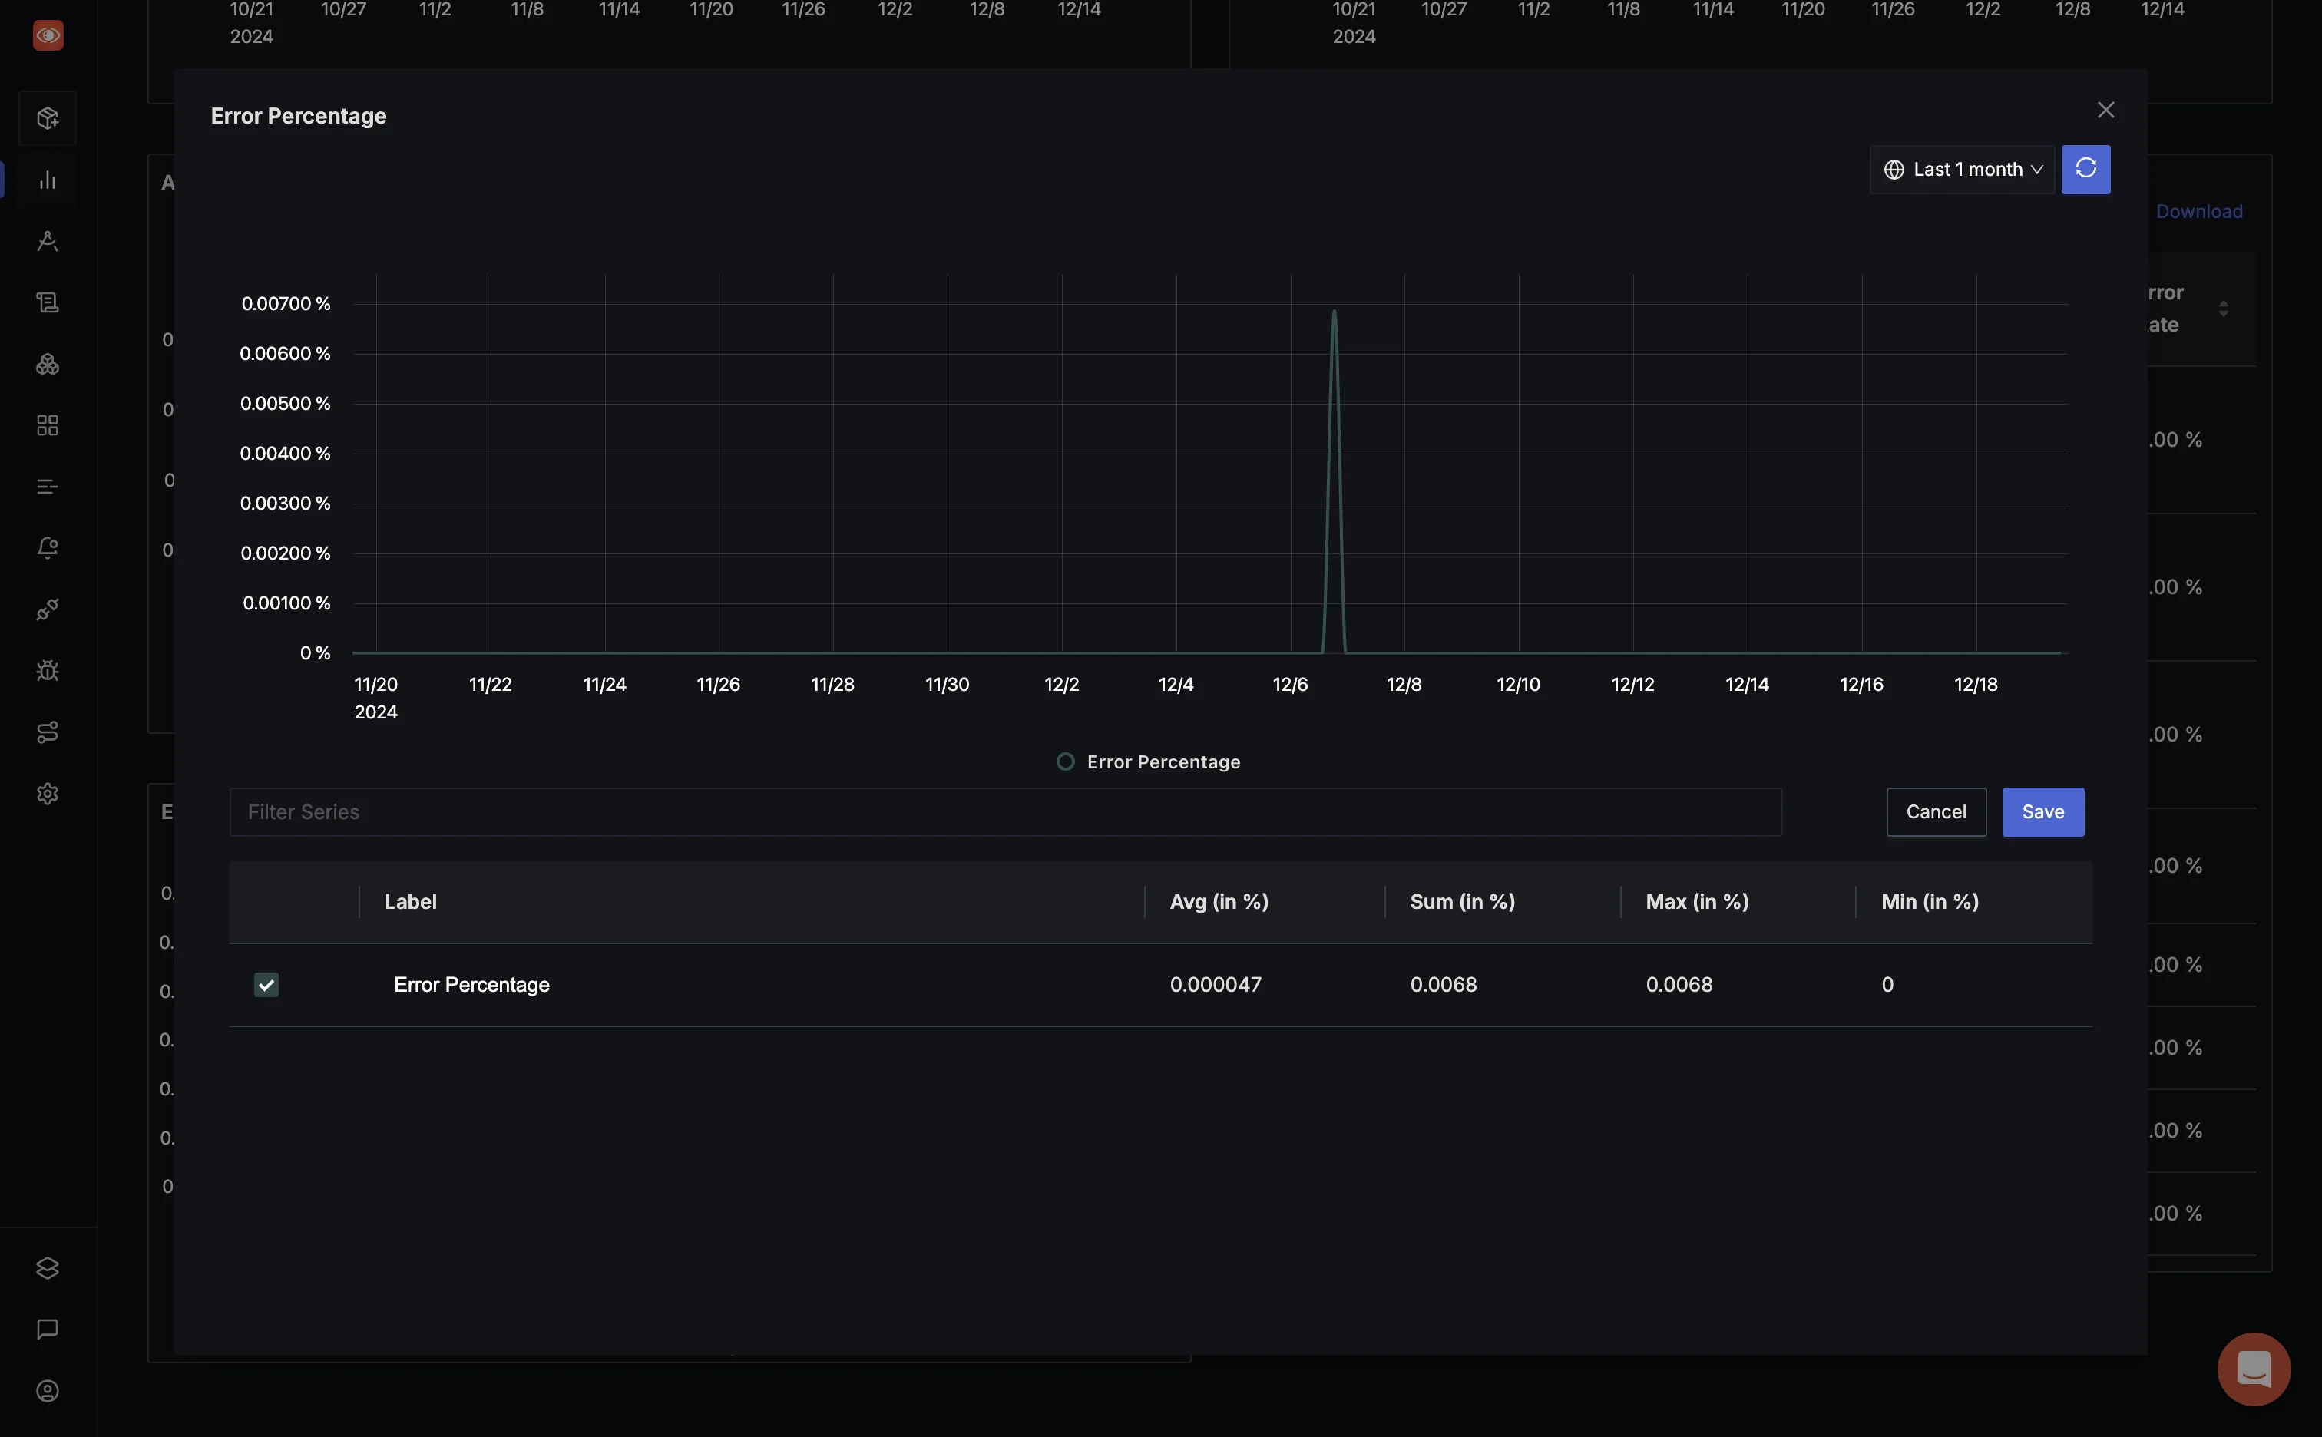Open the Get Started rocket cube icon
The width and height of the screenshot is (2322, 1437).
coord(48,118)
